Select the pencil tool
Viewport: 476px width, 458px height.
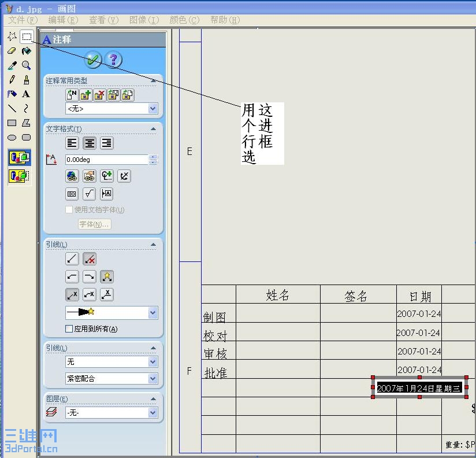12,80
